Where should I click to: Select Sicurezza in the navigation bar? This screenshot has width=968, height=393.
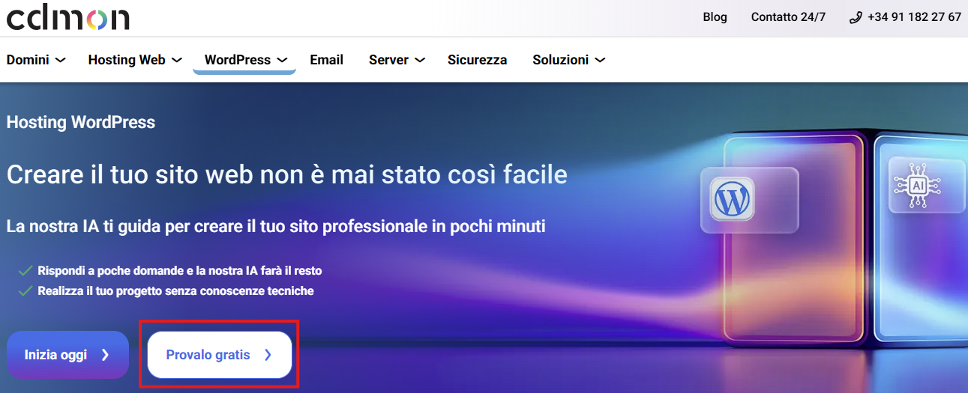tap(477, 60)
